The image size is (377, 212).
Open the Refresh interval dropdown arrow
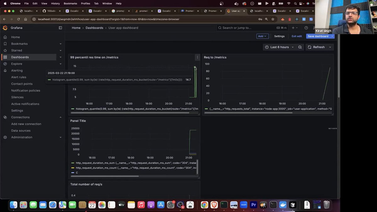click(330, 47)
